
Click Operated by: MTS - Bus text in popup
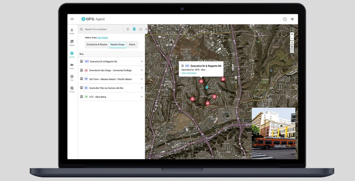[193, 70]
